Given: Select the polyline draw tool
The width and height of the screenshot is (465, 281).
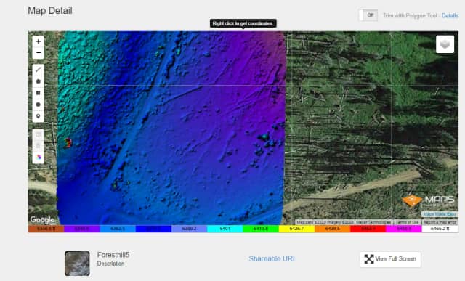Looking at the screenshot, I should [39, 70].
